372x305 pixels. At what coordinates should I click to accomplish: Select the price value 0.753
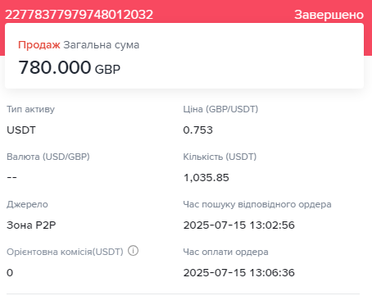tap(198, 130)
